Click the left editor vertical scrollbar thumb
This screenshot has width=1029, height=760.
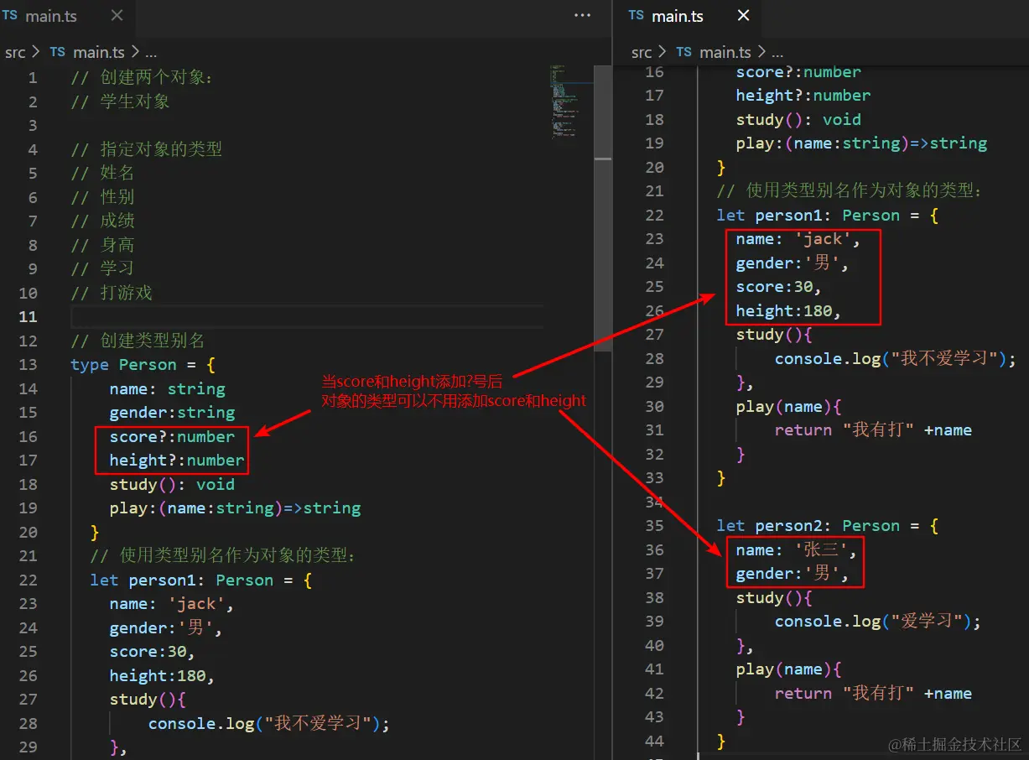click(x=603, y=208)
